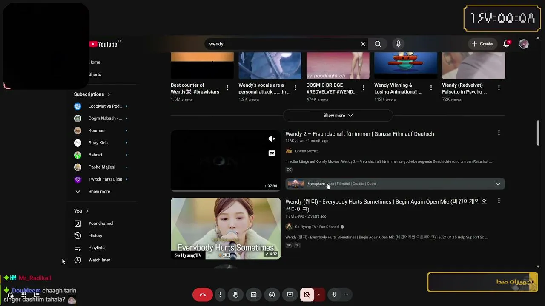Expand the 4 chapters chevron

point(498,184)
